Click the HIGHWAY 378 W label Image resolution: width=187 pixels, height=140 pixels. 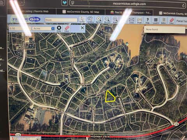coord(100,136)
